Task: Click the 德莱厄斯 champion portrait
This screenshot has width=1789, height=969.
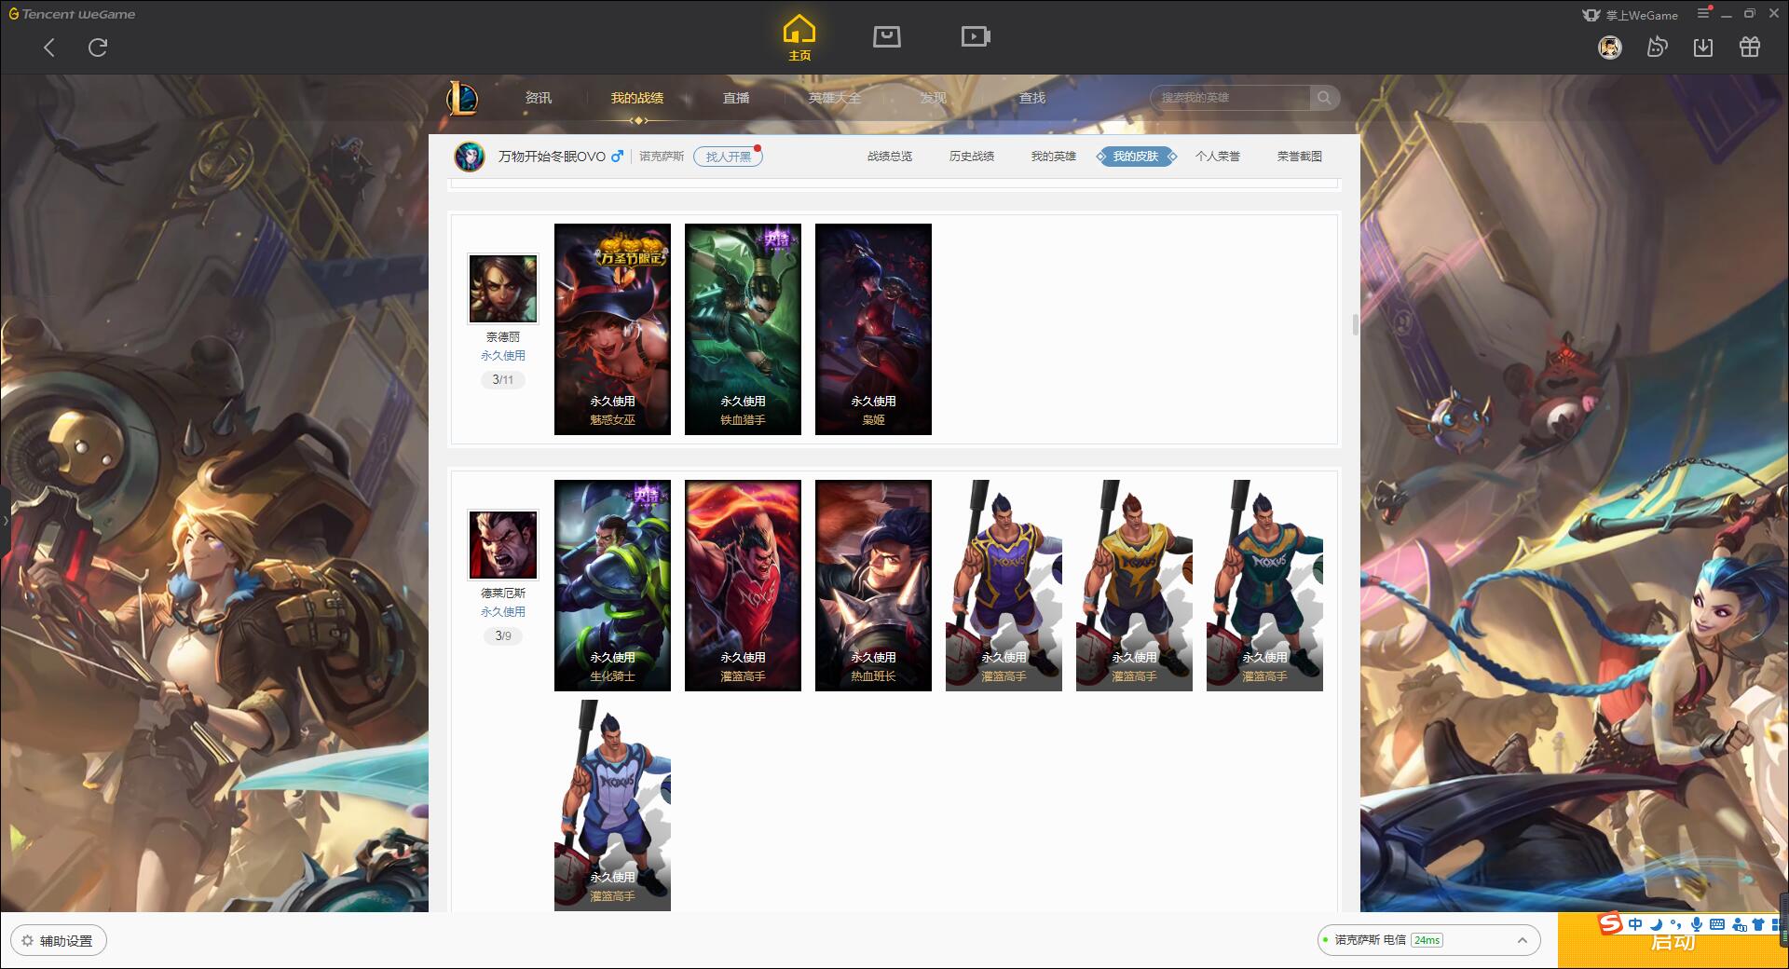Action: coord(503,545)
